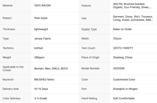Click the lightweight thickness value
This screenshot has height=103, width=157.
pyautogui.click(x=41, y=29)
